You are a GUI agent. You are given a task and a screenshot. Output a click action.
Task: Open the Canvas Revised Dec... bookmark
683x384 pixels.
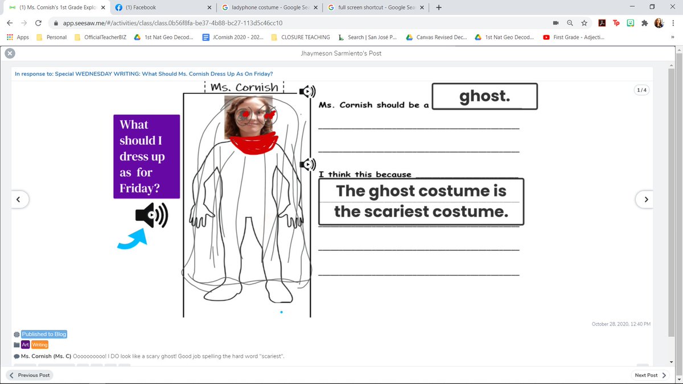(436, 37)
